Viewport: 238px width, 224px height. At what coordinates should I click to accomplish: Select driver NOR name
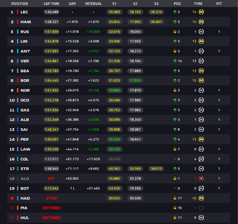point(25,91)
